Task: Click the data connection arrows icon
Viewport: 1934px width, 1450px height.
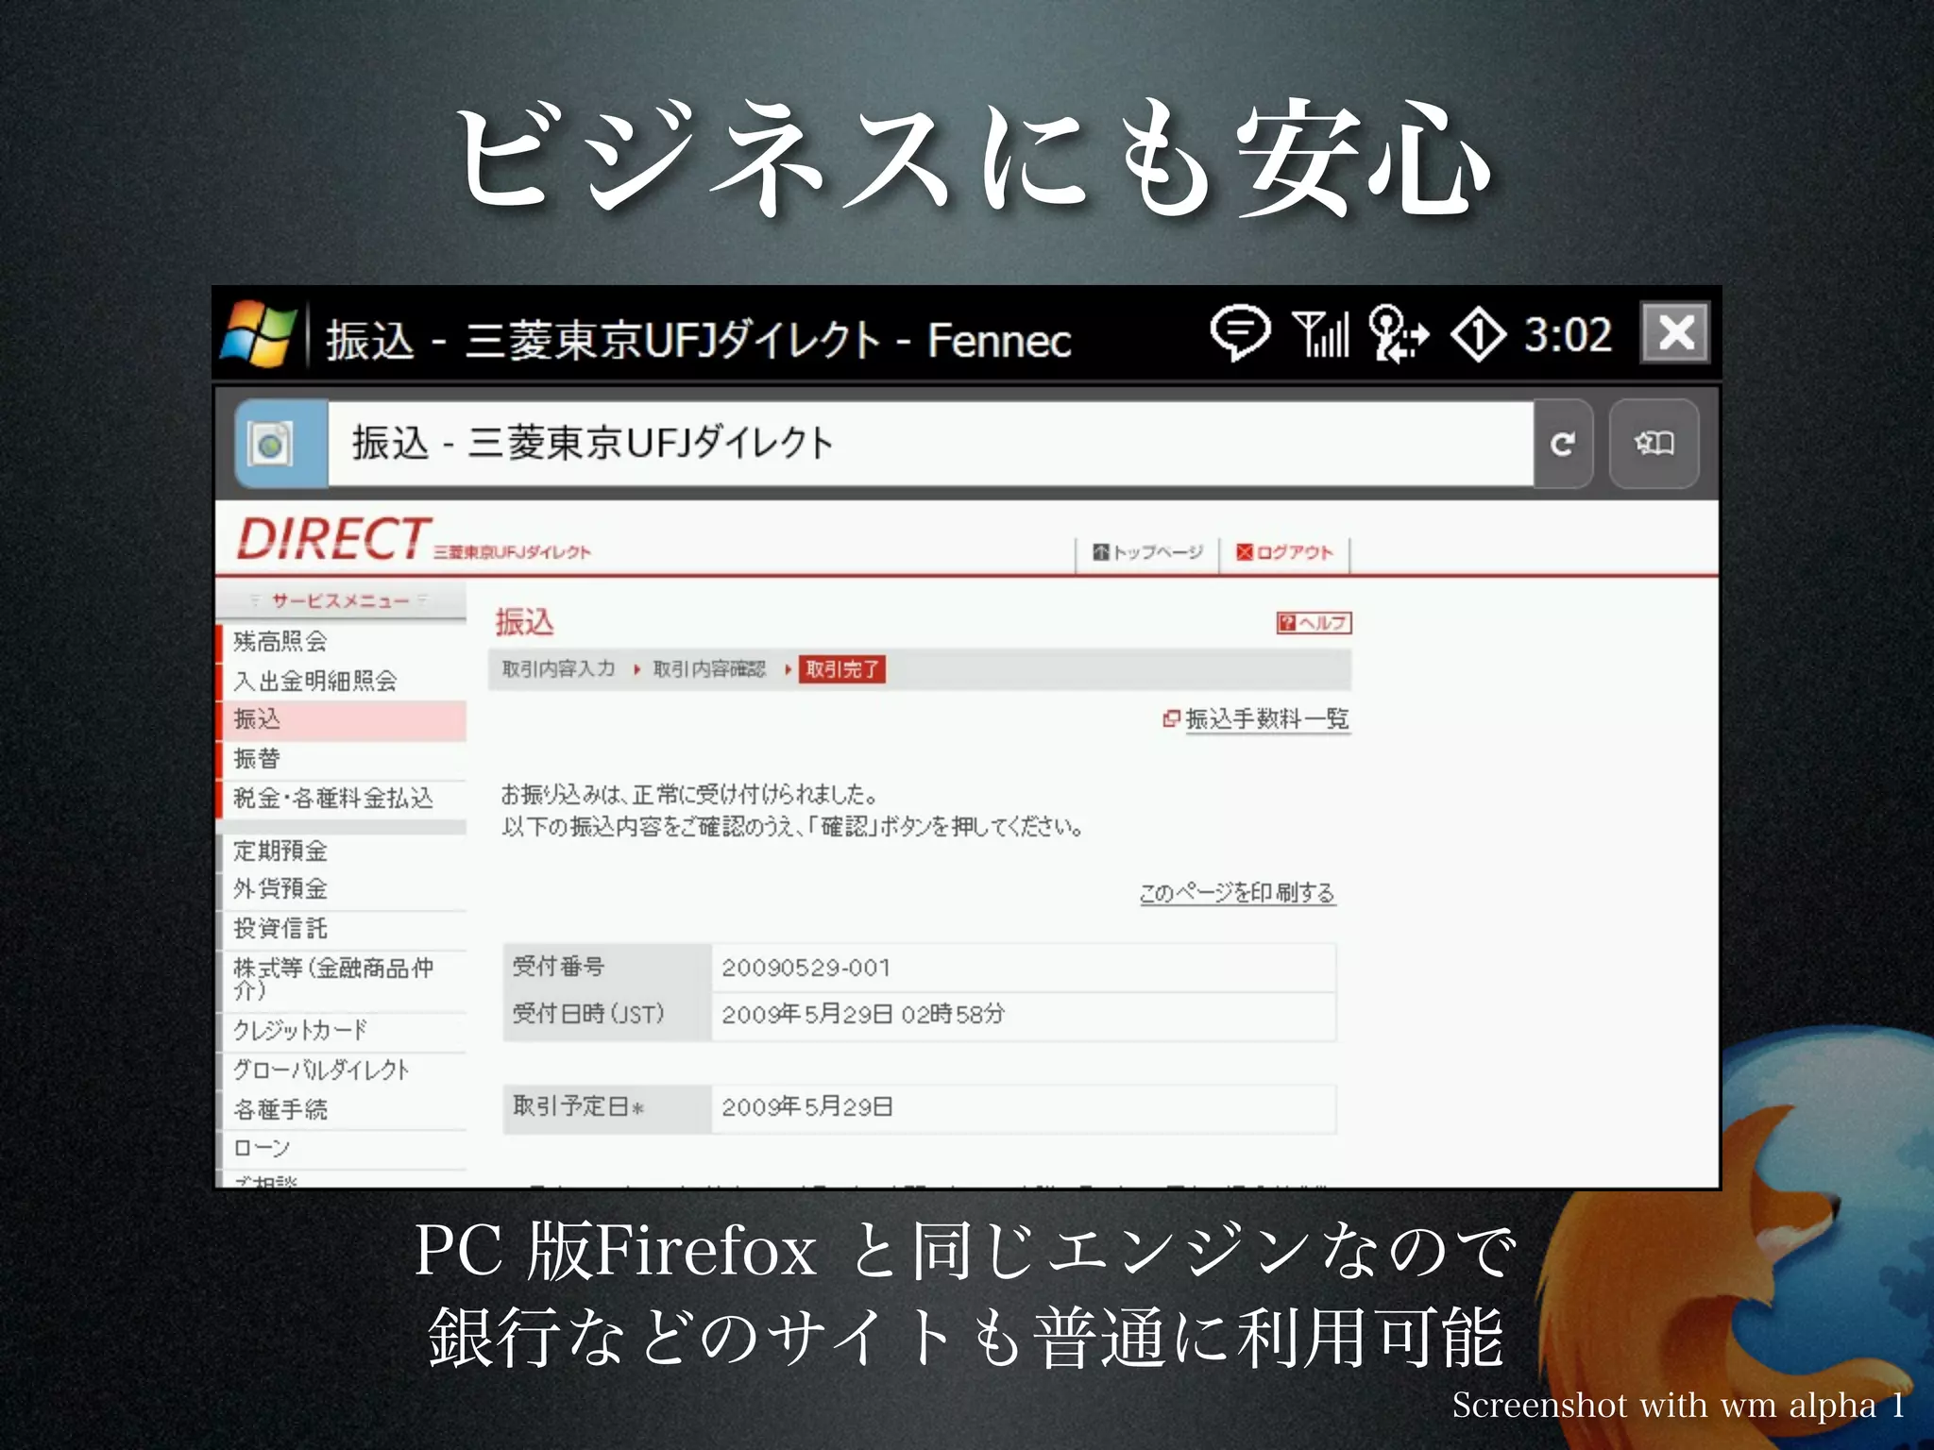Action: [x=1399, y=334]
